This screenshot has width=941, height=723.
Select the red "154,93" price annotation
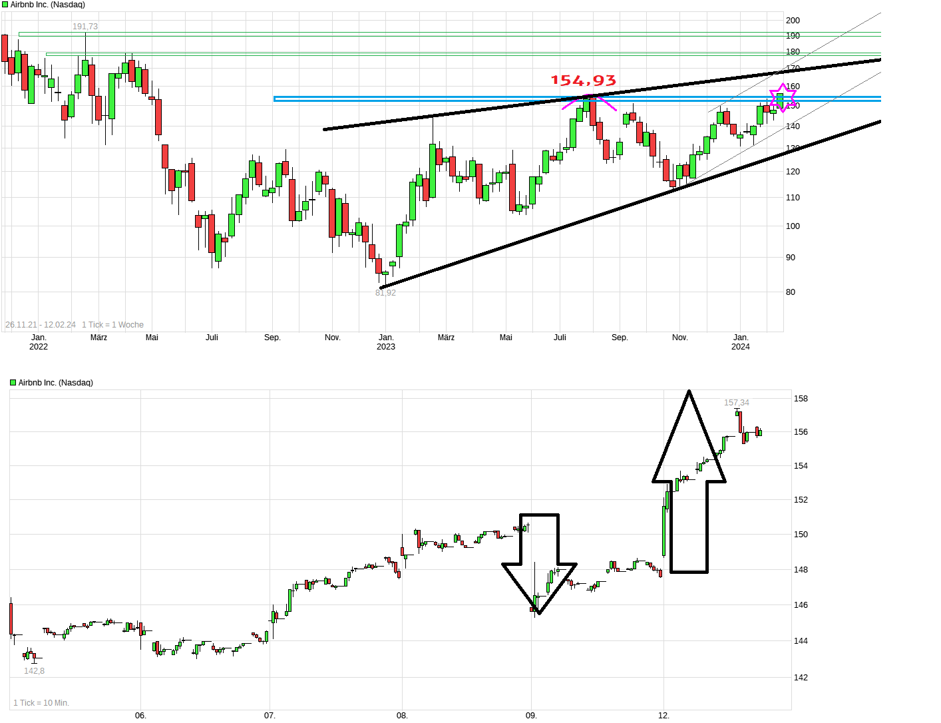tap(582, 80)
